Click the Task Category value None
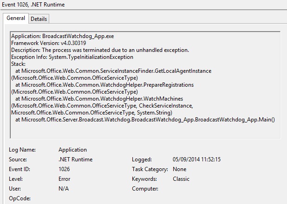The width and height of the screenshot is (287, 204). tap(180, 169)
